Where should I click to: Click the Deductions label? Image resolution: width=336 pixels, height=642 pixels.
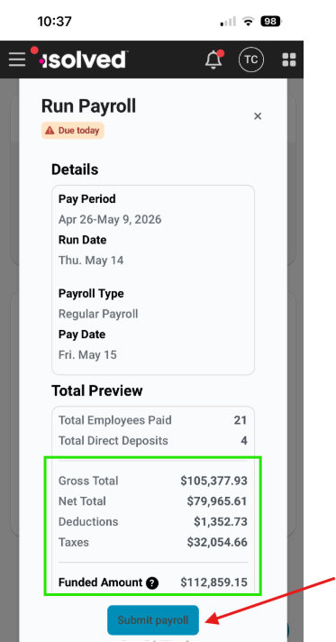pyautogui.click(x=88, y=521)
